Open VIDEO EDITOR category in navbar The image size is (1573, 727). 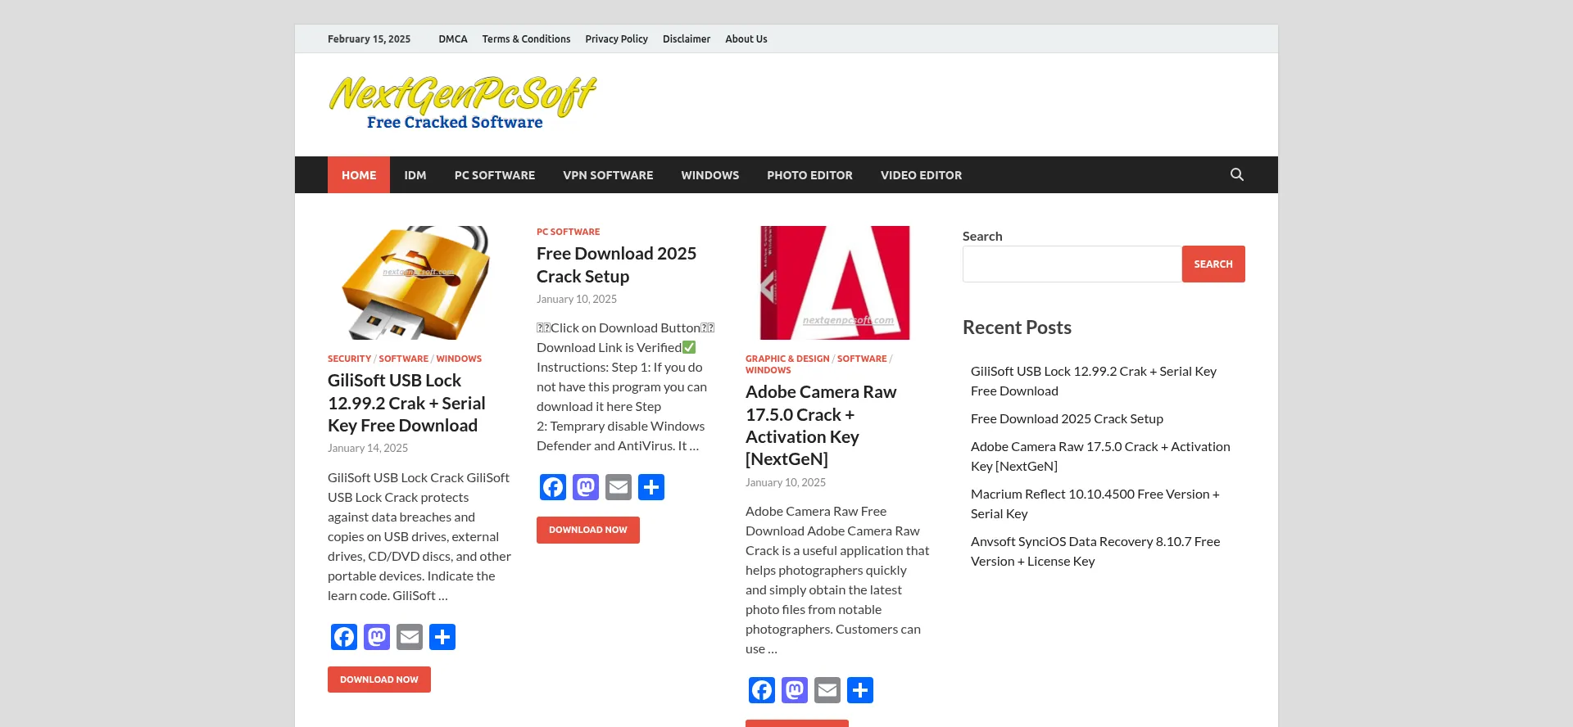[x=921, y=175]
